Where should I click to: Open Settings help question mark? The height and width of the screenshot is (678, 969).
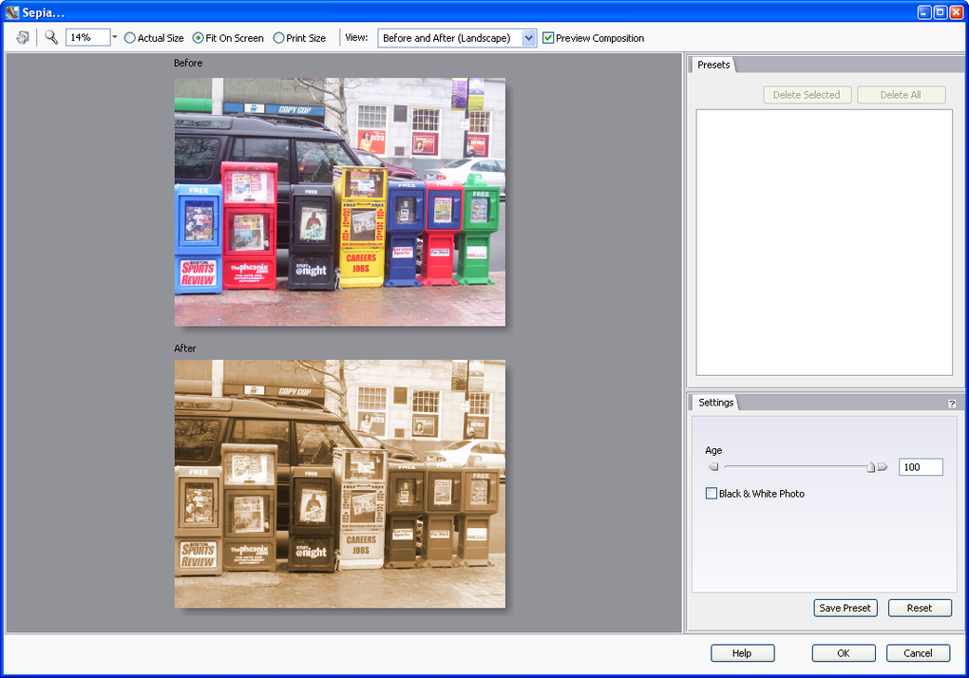pyautogui.click(x=952, y=404)
